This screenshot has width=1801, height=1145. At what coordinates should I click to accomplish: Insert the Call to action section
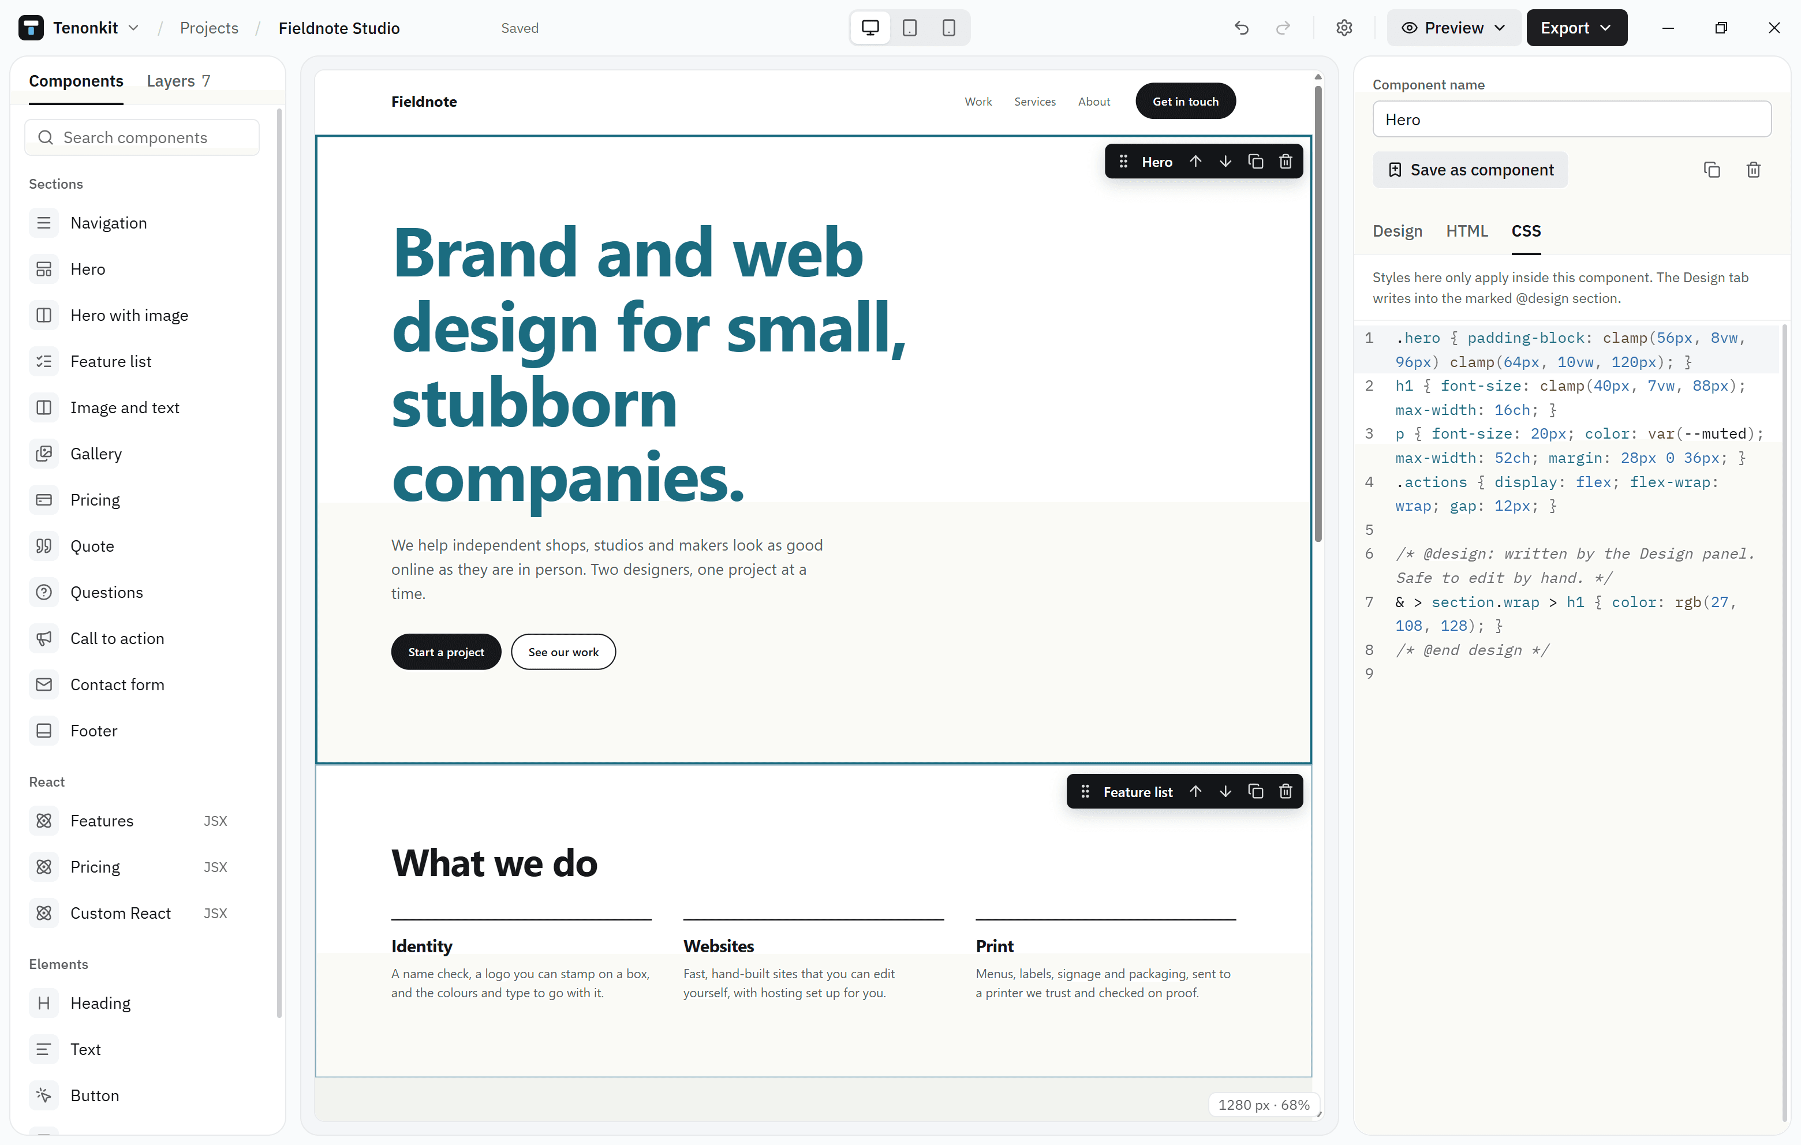pyautogui.click(x=141, y=639)
